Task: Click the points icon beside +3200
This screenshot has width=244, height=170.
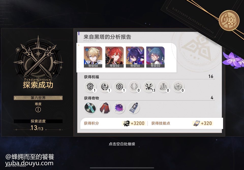Action: pyautogui.click(x=126, y=123)
